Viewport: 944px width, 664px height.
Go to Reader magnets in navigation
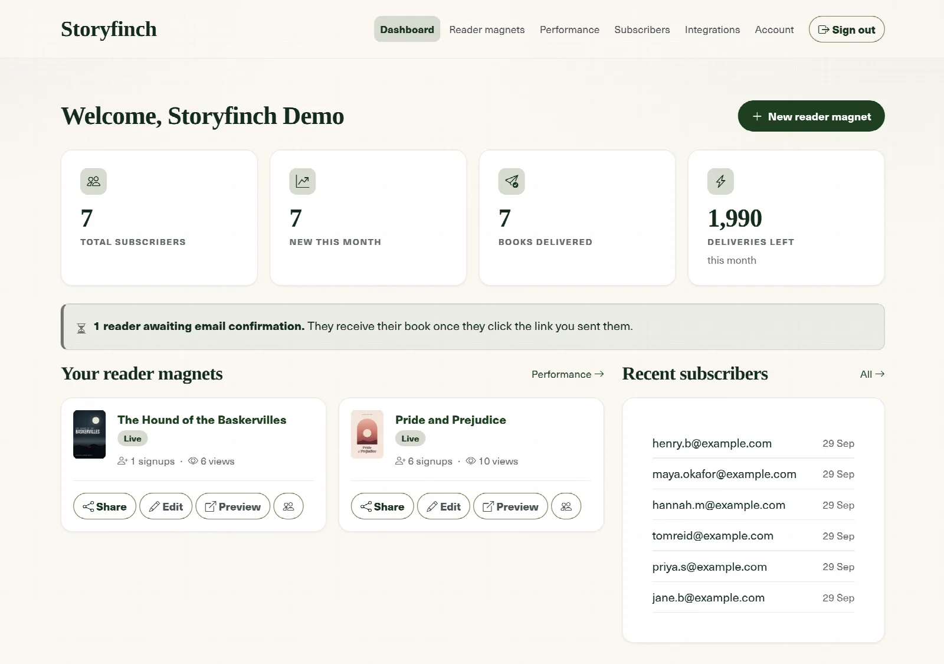(x=487, y=30)
